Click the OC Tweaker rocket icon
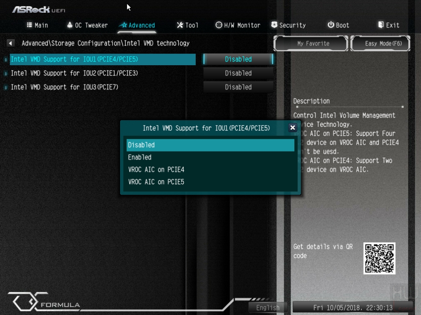Image resolution: width=421 pixels, height=315 pixels. (70, 25)
